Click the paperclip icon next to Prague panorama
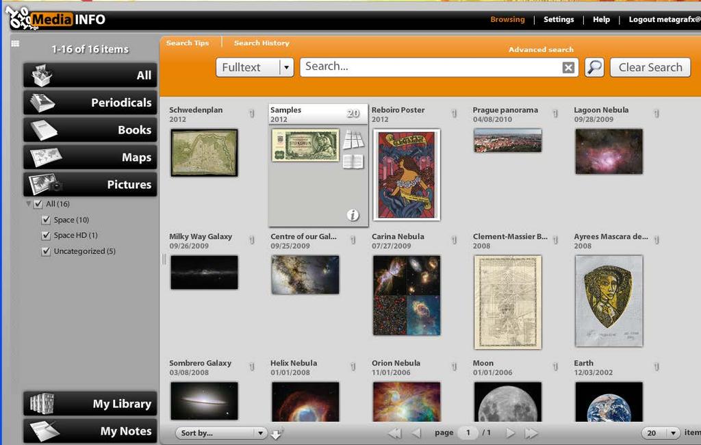 (x=555, y=114)
